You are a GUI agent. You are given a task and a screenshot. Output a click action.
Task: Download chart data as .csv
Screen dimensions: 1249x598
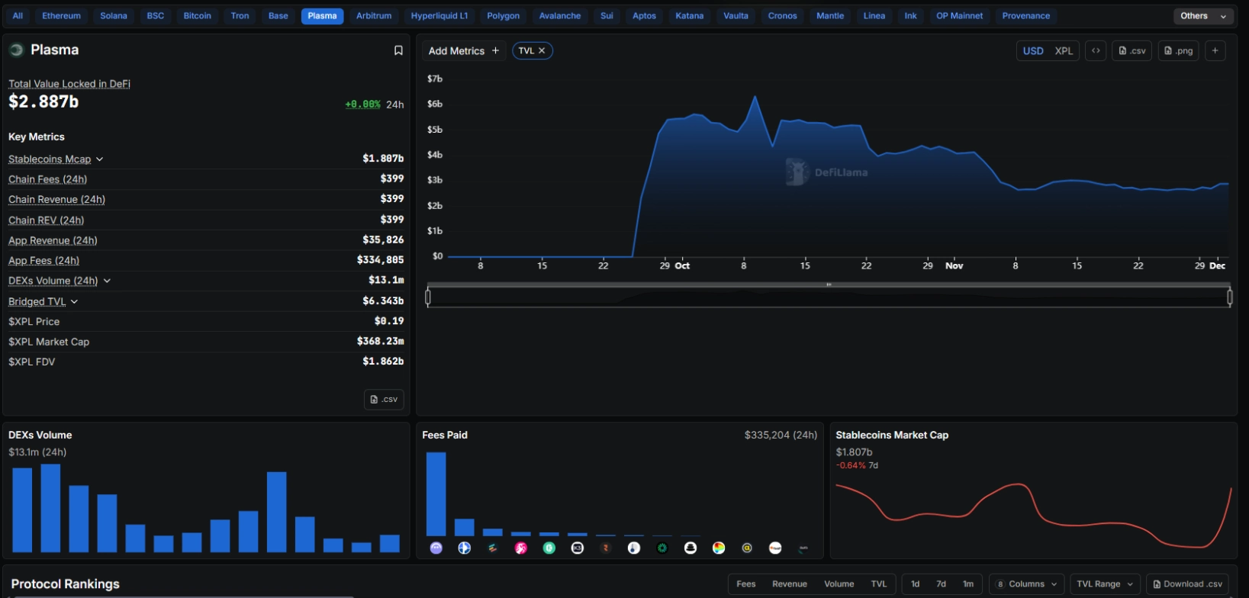(x=1132, y=51)
